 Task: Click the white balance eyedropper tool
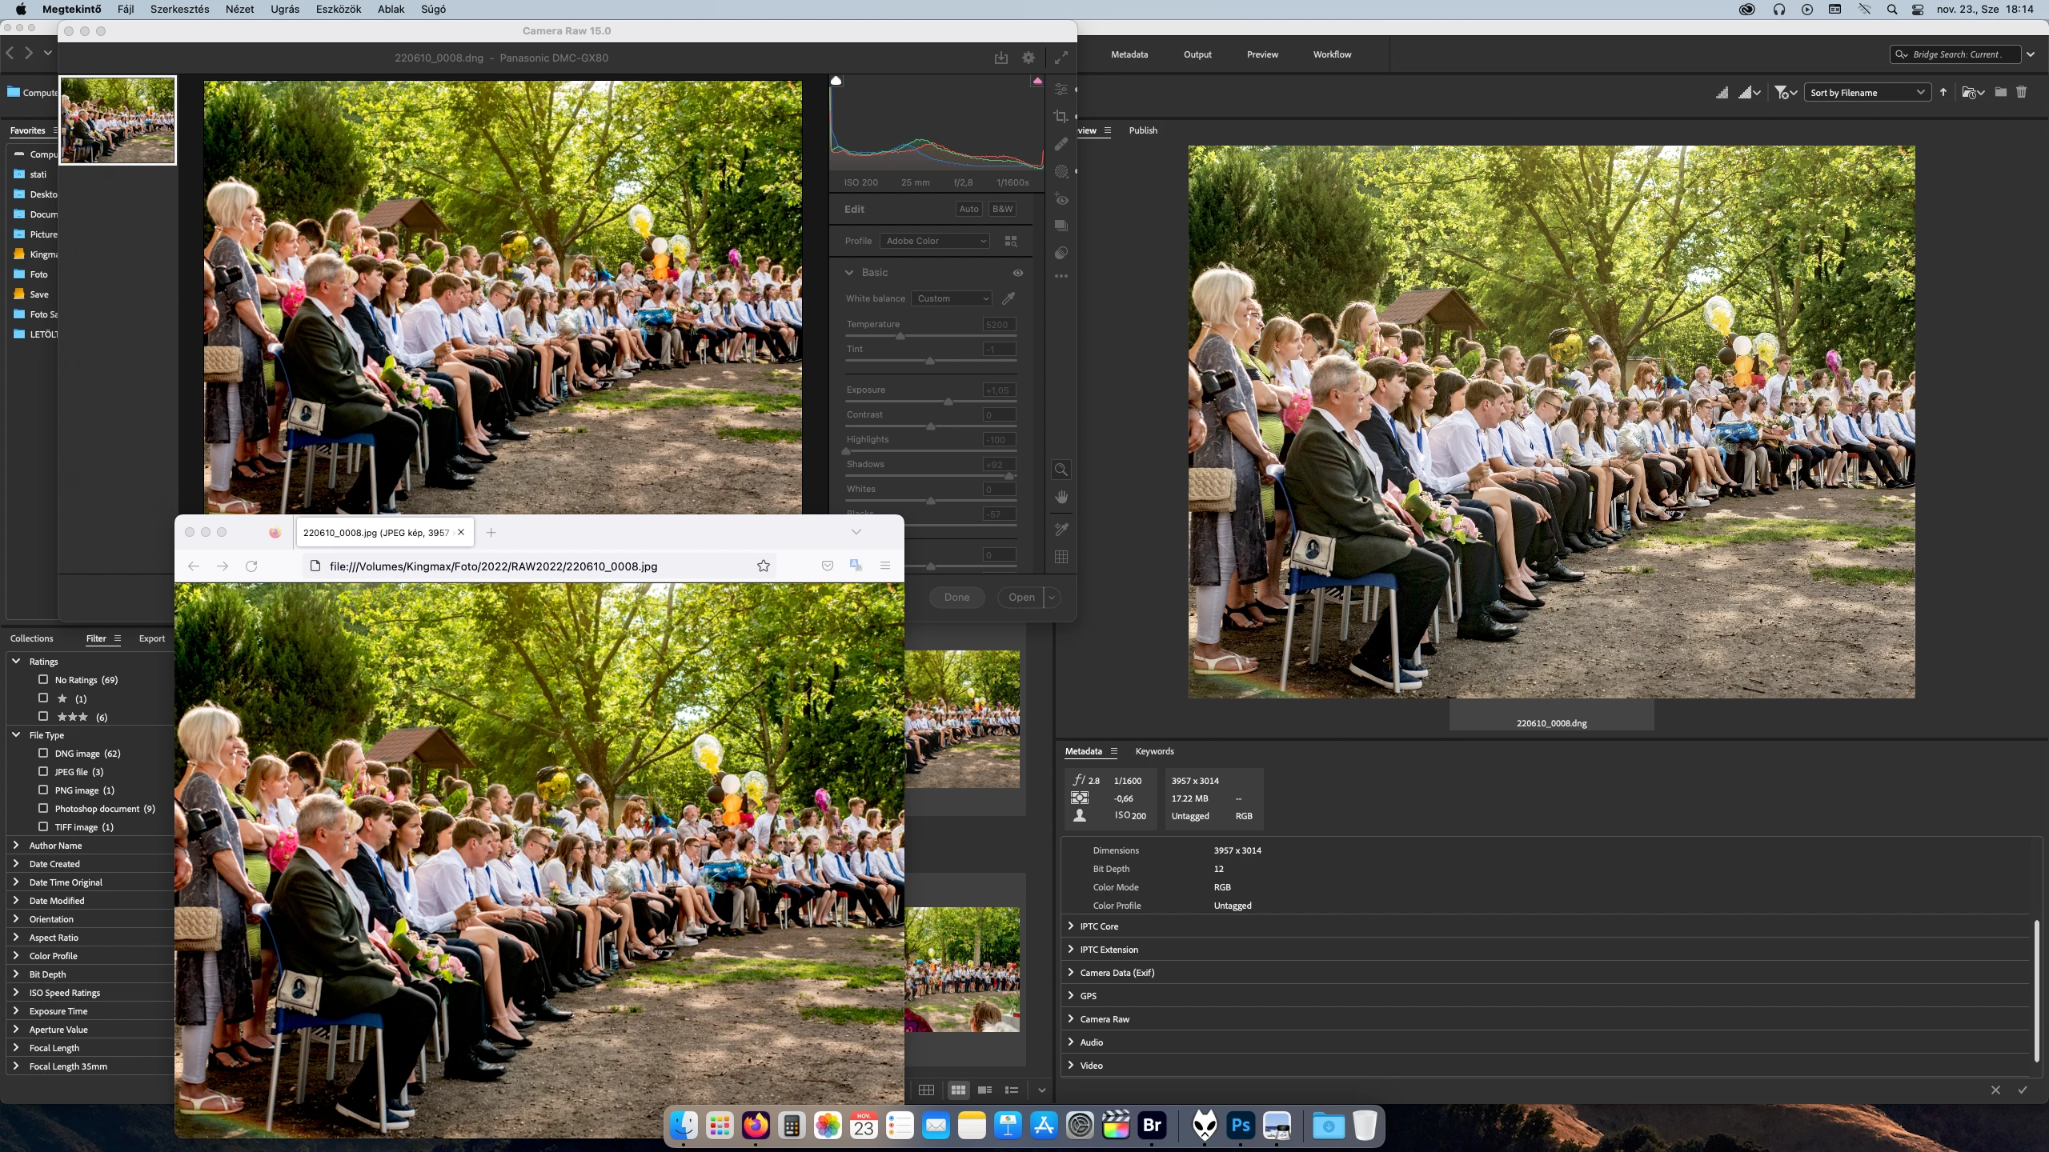tap(1008, 298)
